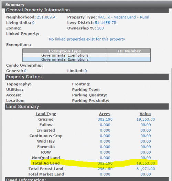The height and width of the screenshot is (181, 172).
Task: Click Total Forest Land acres 296.150
Action: point(105,169)
